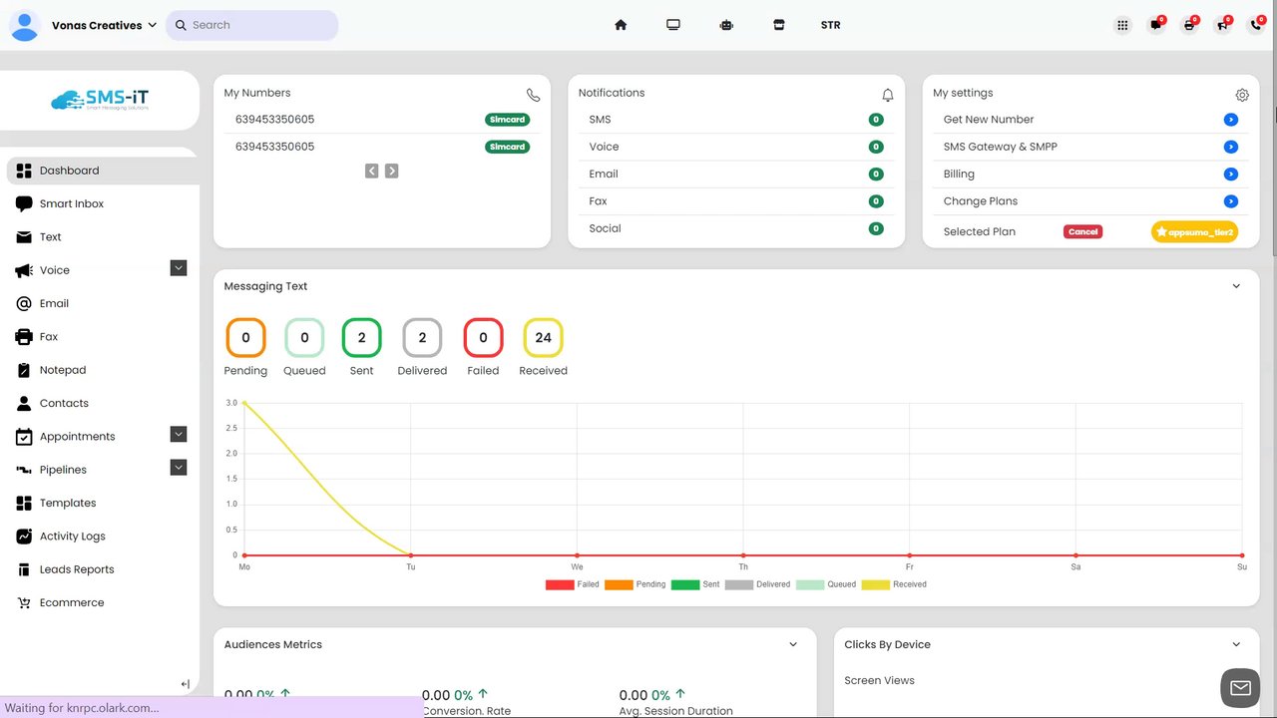
Task: Open the SMS Gateway & SMPP arrow
Action: pyautogui.click(x=1231, y=147)
